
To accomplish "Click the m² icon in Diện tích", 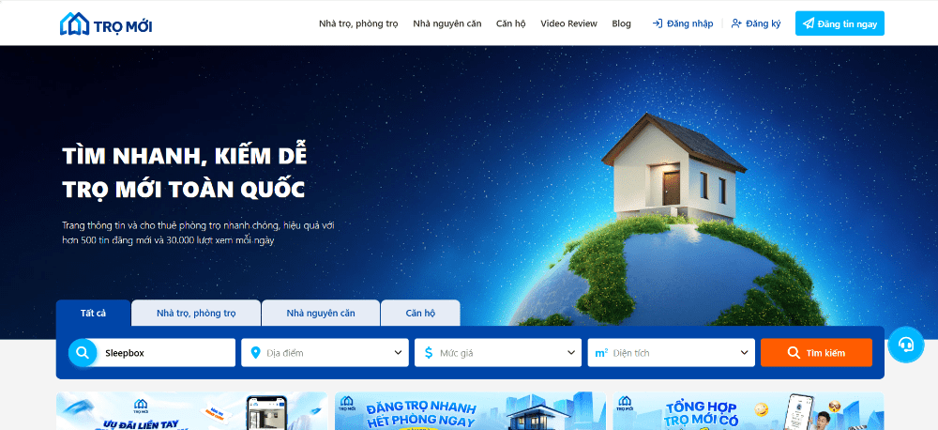I will [602, 353].
